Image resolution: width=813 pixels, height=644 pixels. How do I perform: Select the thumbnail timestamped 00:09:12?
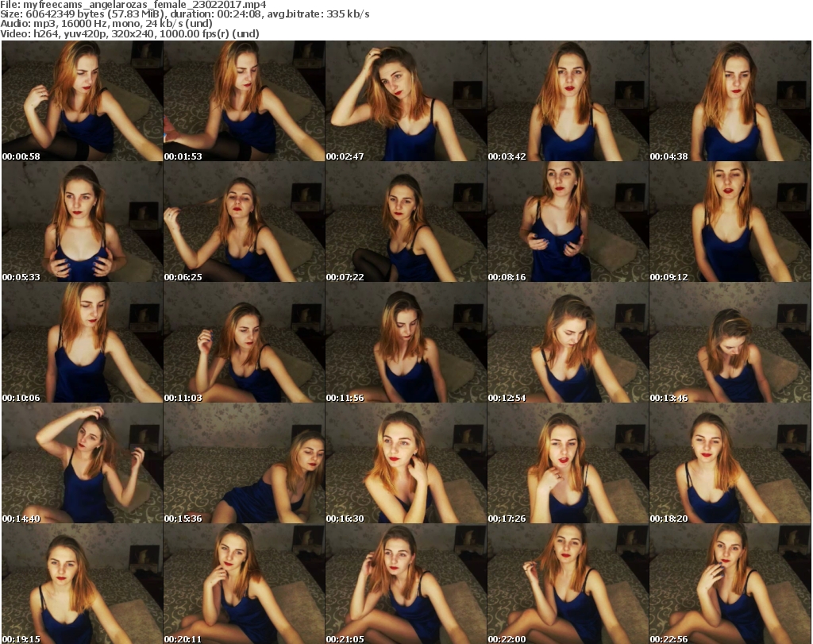coord(730,222)
